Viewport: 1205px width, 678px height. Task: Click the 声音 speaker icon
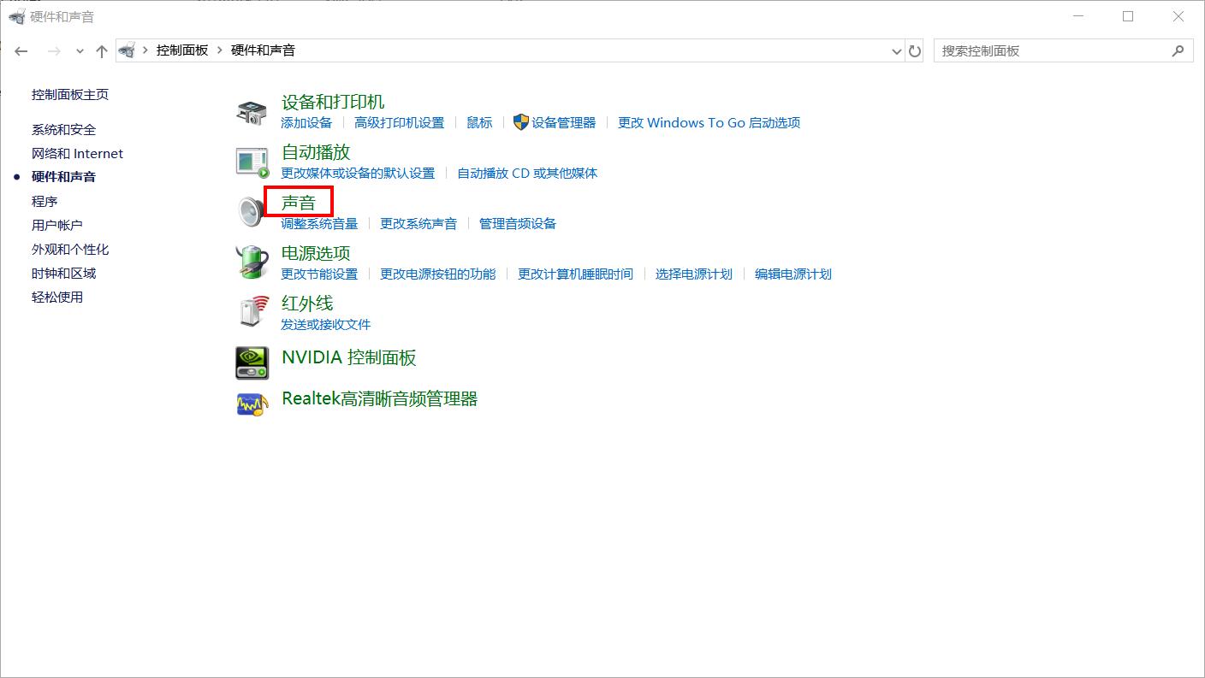[251, 210]
